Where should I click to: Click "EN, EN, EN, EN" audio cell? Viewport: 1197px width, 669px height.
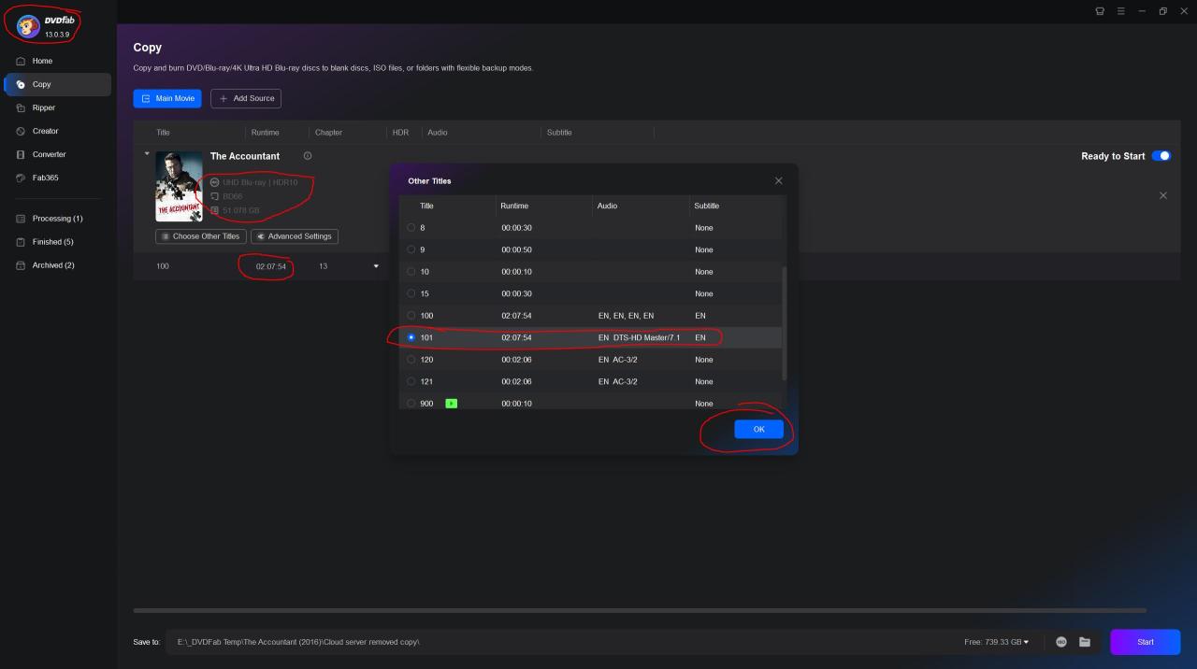click(627, 316)
